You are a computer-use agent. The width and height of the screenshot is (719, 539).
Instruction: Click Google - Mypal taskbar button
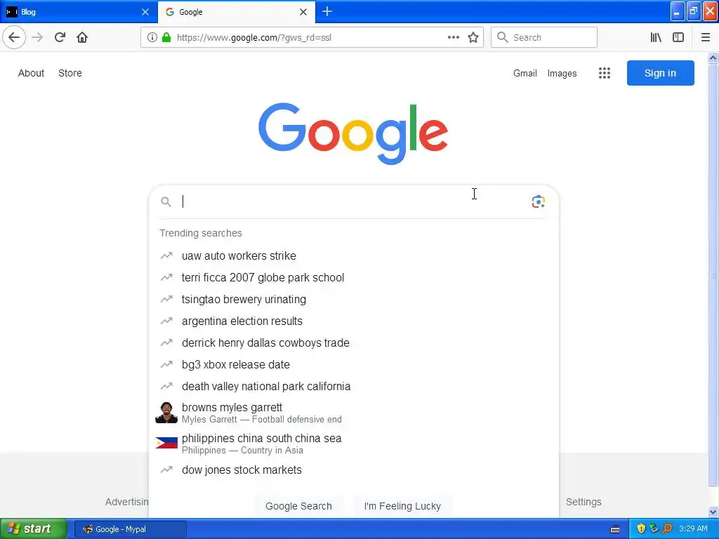[x=130, y=529]
